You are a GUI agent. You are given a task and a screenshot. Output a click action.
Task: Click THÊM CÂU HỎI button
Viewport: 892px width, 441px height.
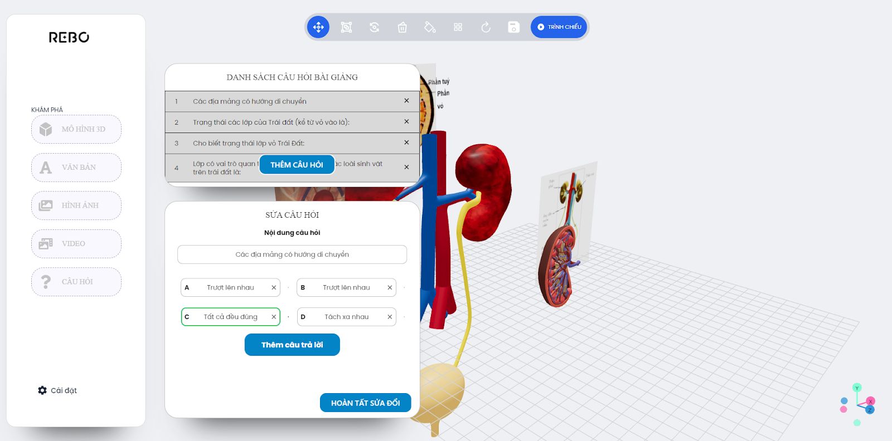click(297, 164)
